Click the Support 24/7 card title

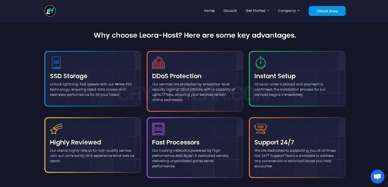tap(274, 143)
